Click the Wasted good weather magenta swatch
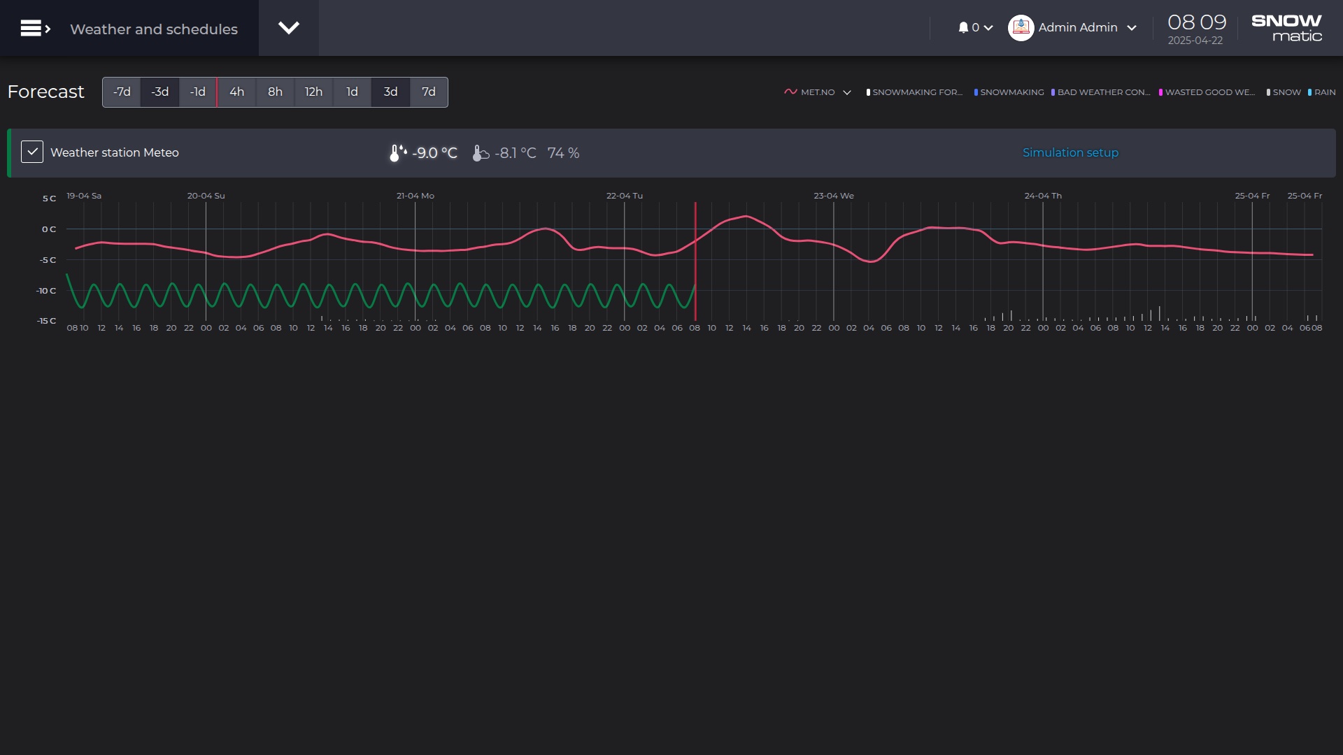The width and height of the screenshot is (1343, 755). 1160,92
